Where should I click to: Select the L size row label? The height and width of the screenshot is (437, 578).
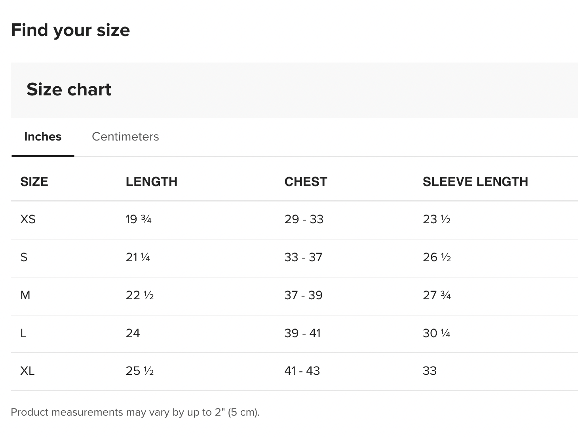pyautogui.click(x=23, y=333)
